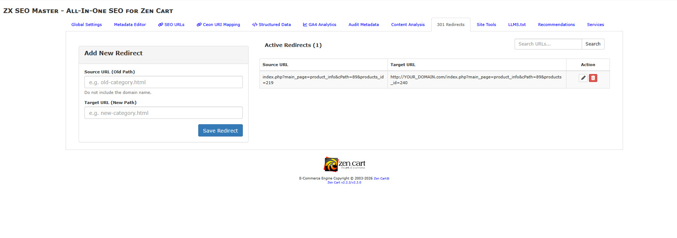Switch to the Services tab
This screenshot has width=677, height=238.
(x=595, y=25)
